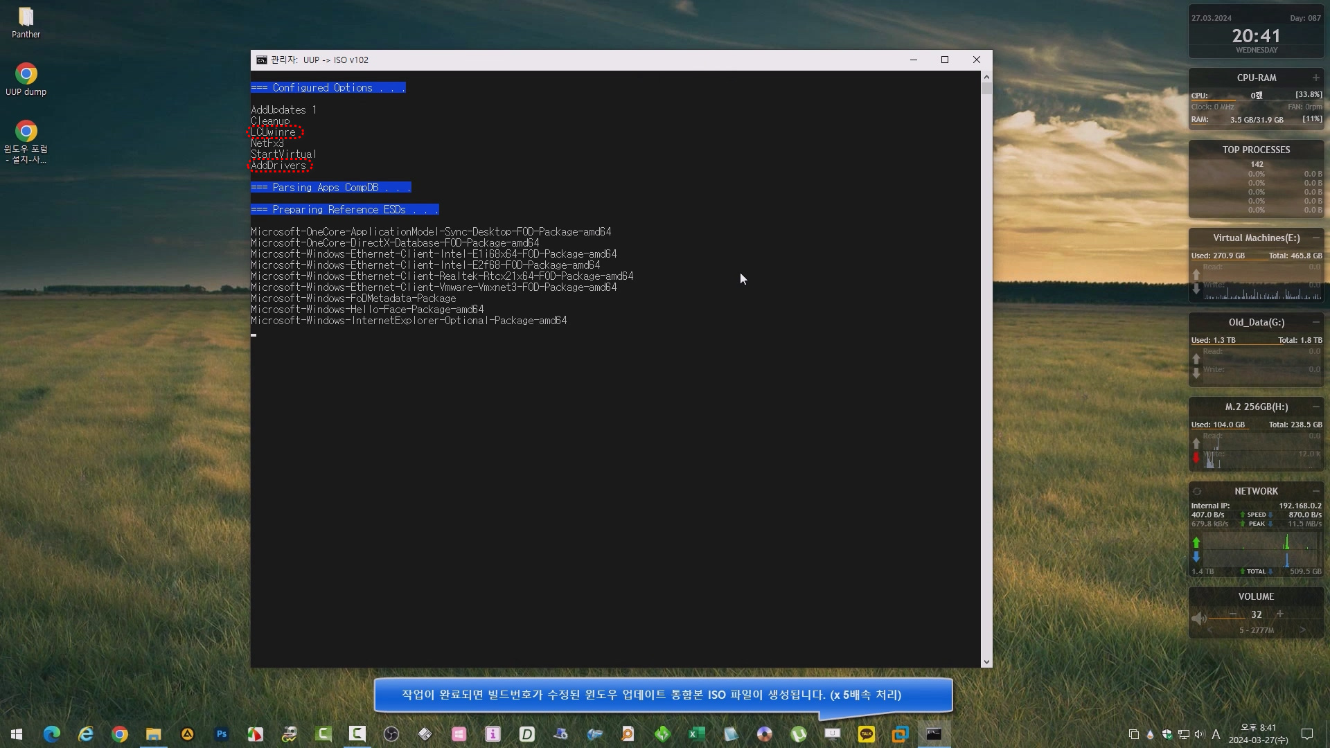Open OBS Studio from the taskbar
Screen dimensions: 1330x748
click(x=391, y=734)
